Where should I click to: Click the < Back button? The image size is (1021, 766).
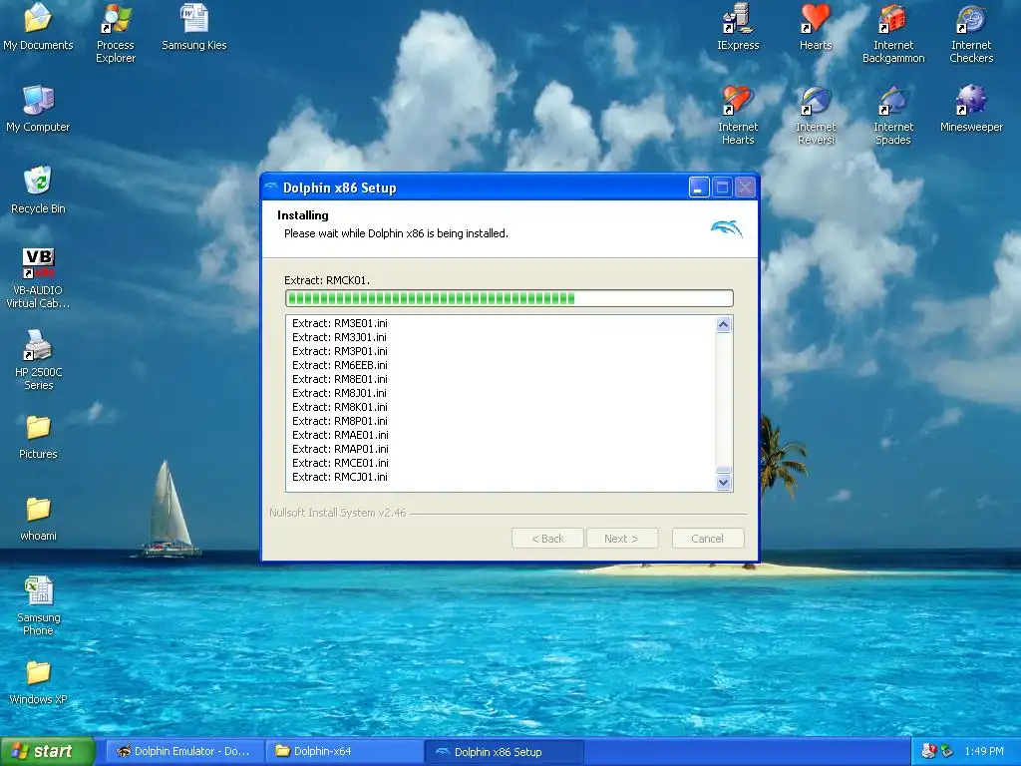pyautogui.click(x=547, y=538)
